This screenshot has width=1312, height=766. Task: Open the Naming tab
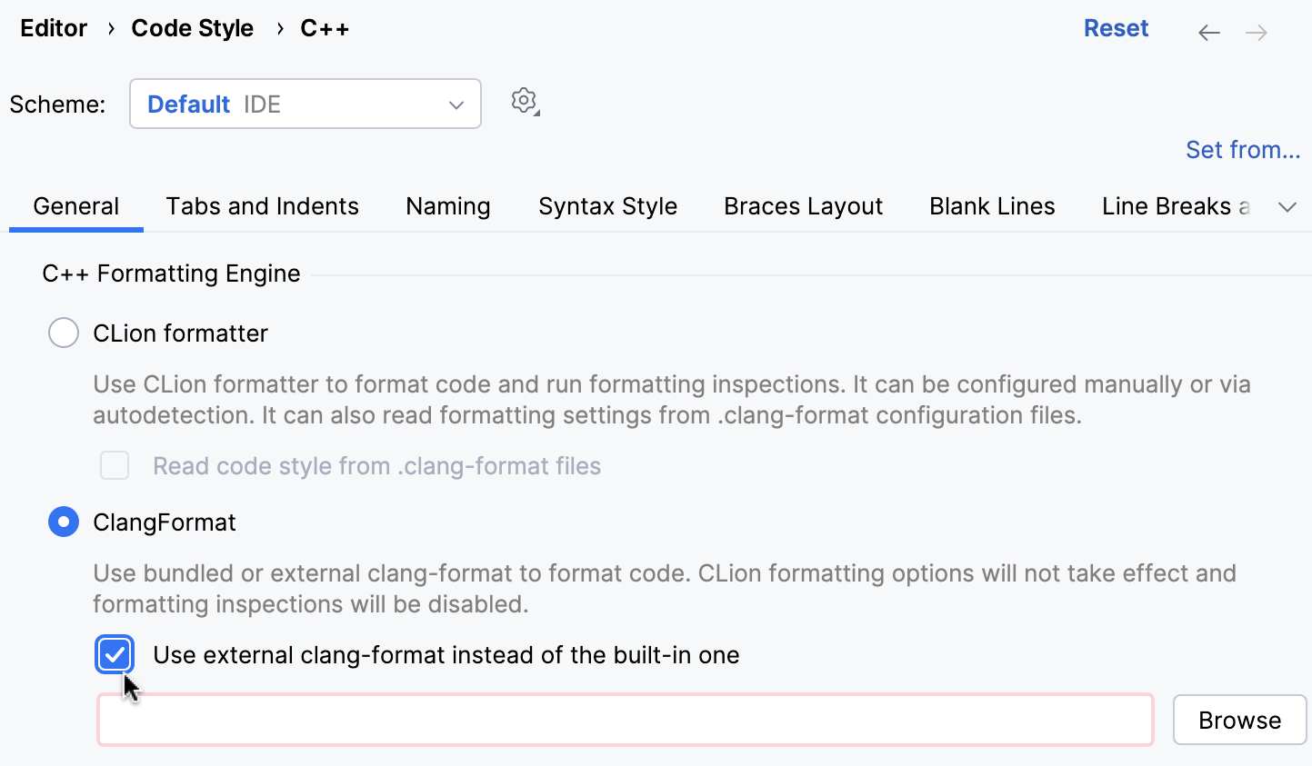point(447,206)
